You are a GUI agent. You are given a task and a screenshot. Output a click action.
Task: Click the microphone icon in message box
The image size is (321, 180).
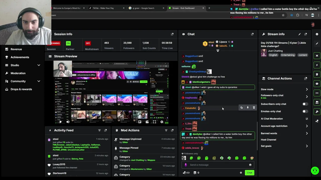click(186, 165)
